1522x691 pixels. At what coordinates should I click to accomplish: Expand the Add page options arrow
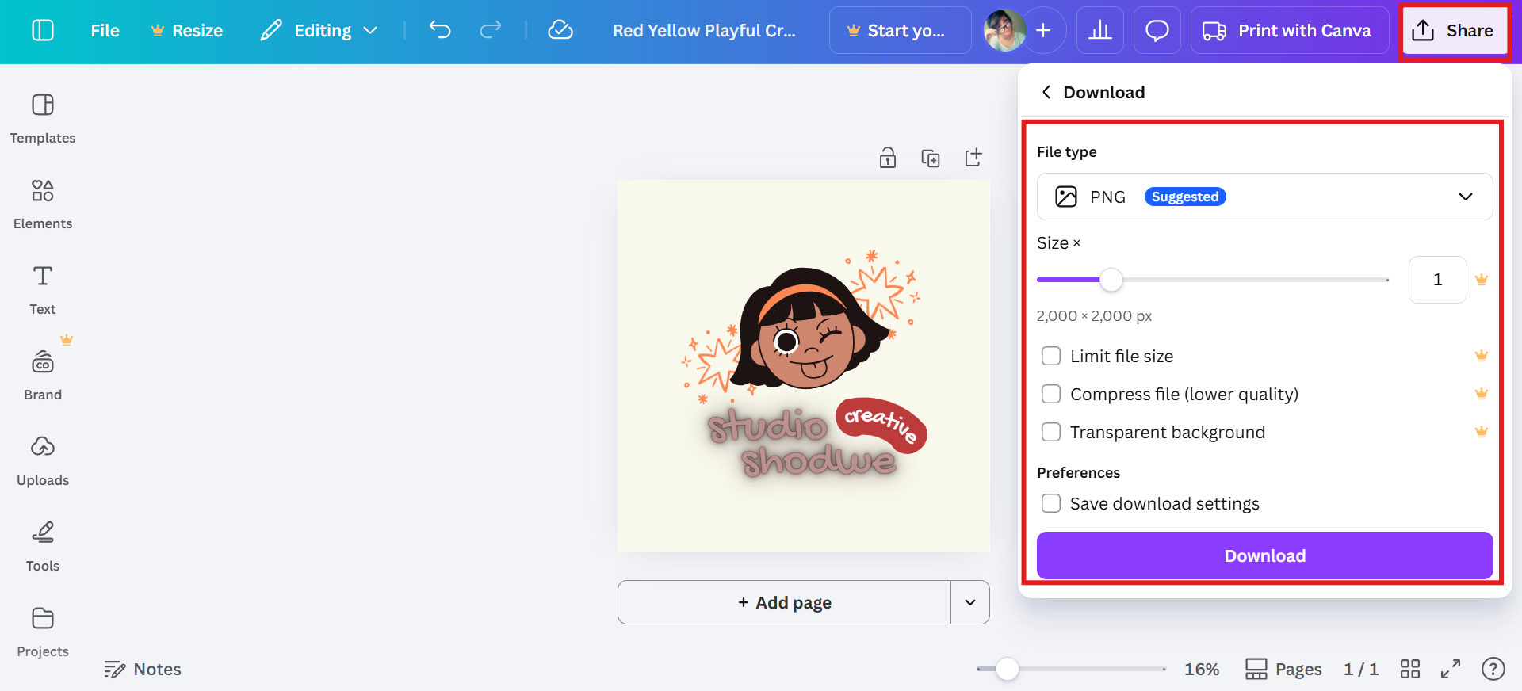pos(970,602)
